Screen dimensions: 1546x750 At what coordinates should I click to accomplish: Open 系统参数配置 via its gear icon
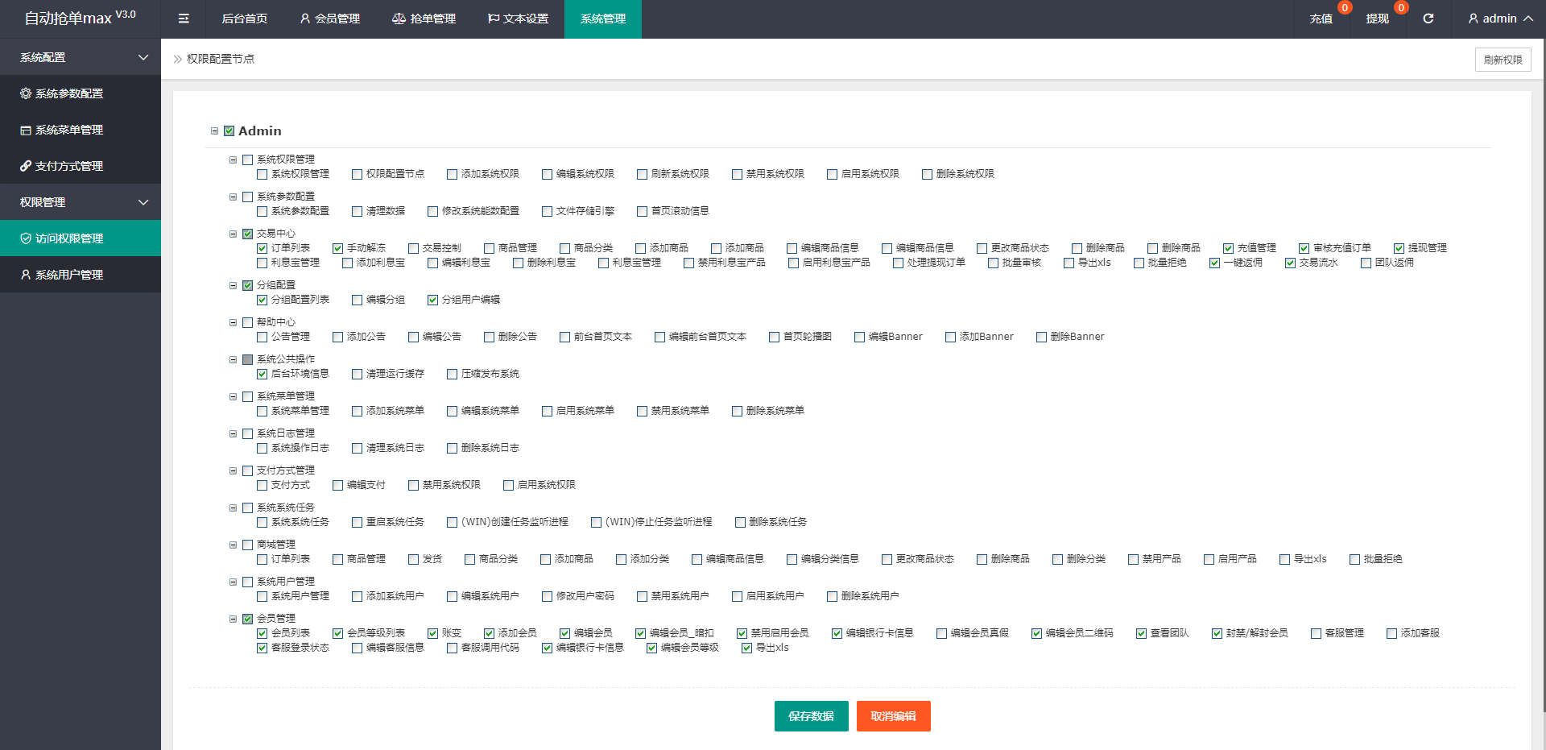(26, 93)
